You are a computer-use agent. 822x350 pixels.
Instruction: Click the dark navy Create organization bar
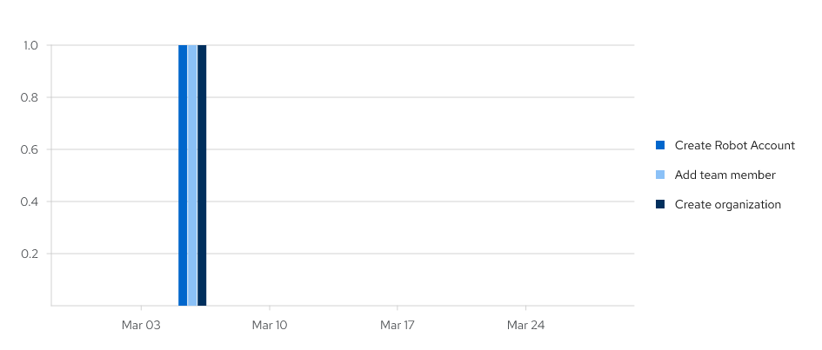tap(202, 175)
